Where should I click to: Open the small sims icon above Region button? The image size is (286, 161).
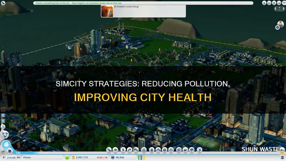pos(3,127)
